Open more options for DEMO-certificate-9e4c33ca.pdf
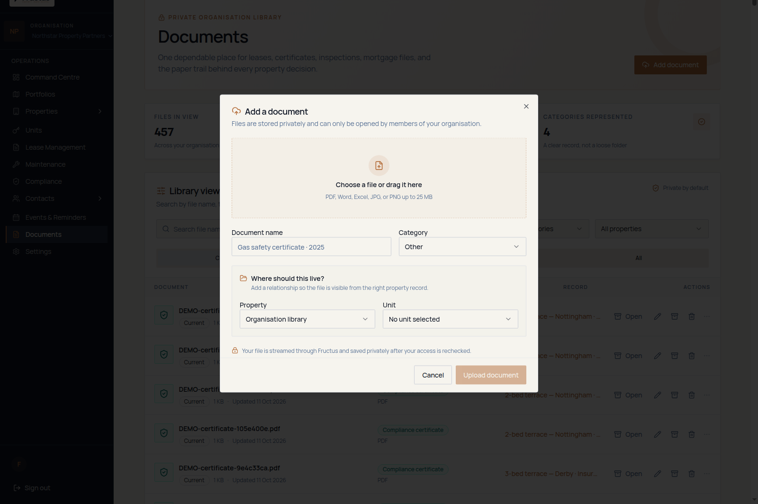 coord(707,474)
